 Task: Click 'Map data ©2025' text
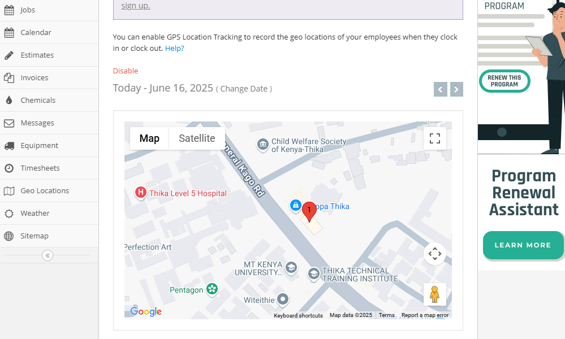[x=351, y=315]
